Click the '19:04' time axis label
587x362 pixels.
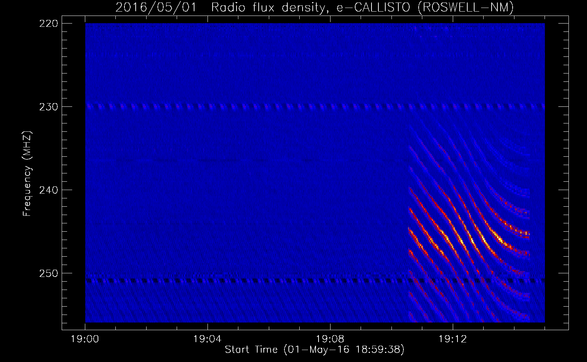[x=208, y=339]
